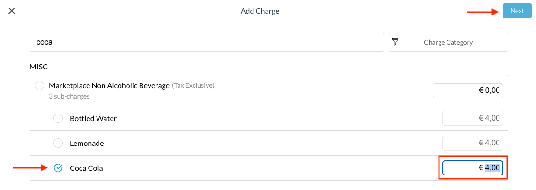Click the Lemonade price field
The width and height of the screenshot is (536, 190).
coord(472,143)
